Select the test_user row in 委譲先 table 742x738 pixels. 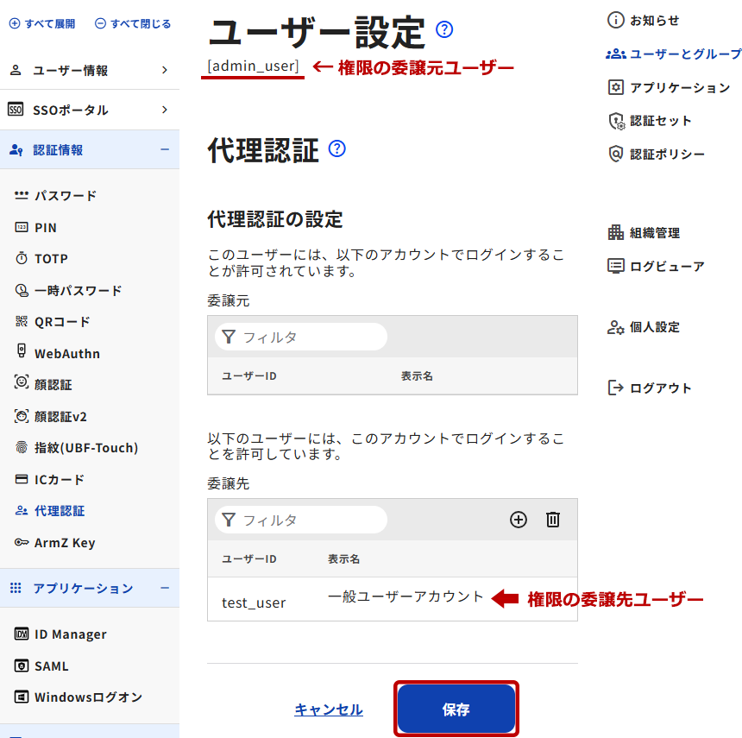tap(392, 599)
